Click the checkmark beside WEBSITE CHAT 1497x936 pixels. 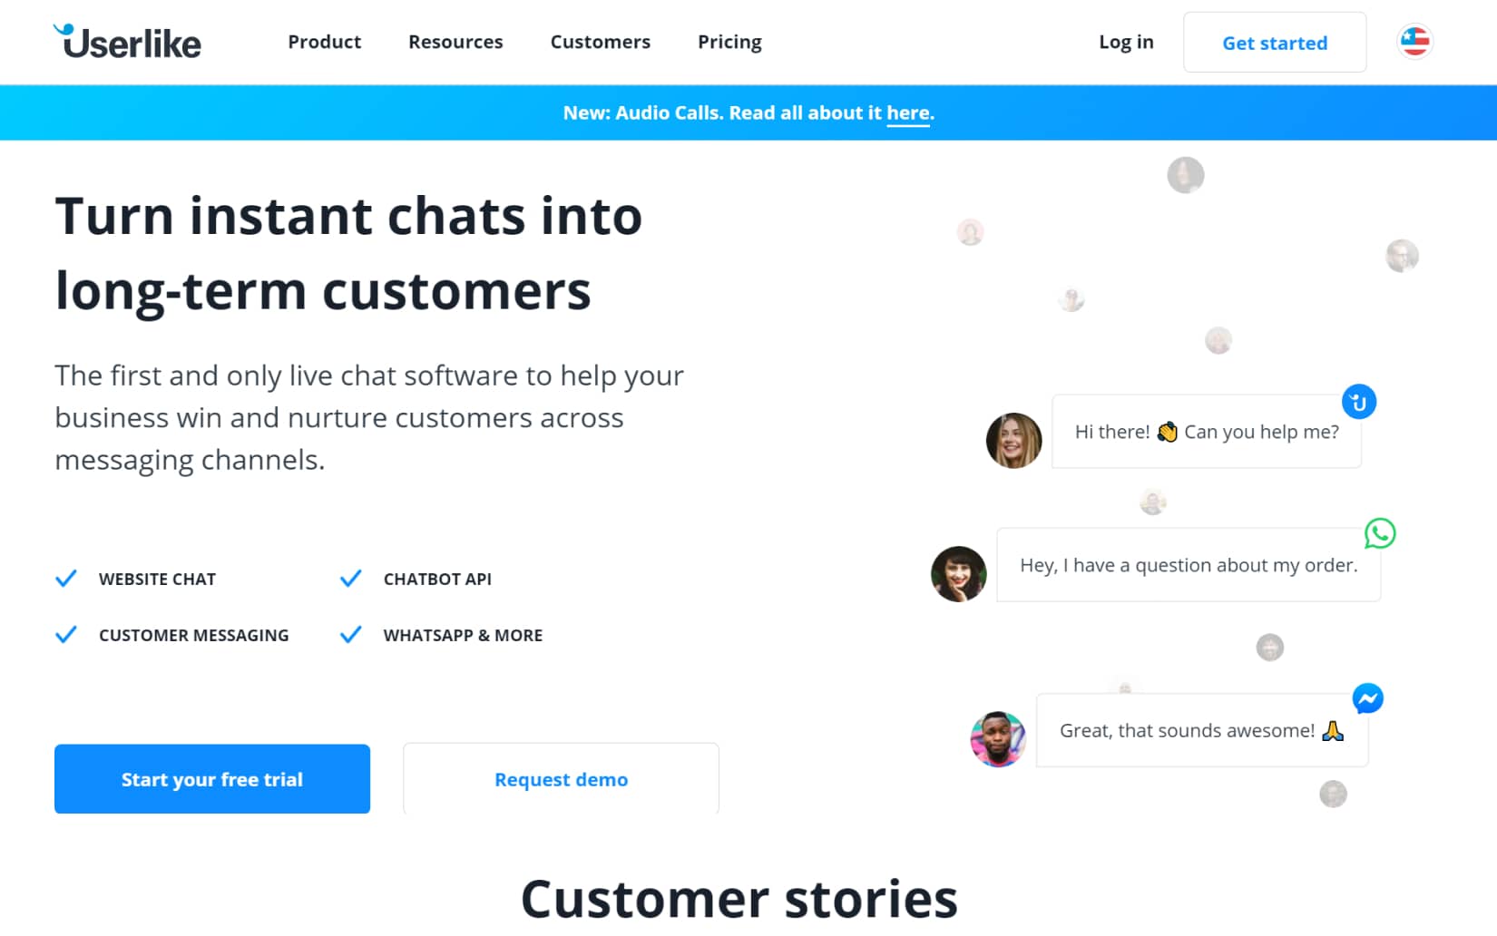pos(66,578)
